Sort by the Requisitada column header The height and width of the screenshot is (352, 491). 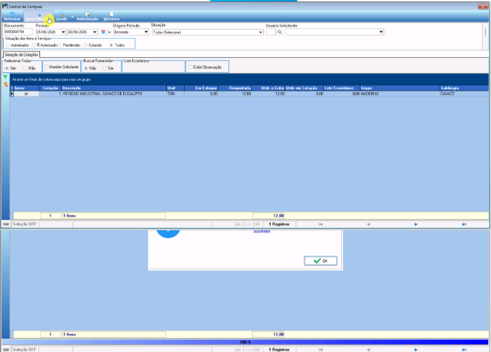coord(235,88)
